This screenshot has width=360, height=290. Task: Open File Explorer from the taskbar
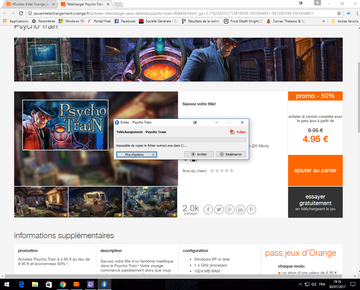click(35, 284)
